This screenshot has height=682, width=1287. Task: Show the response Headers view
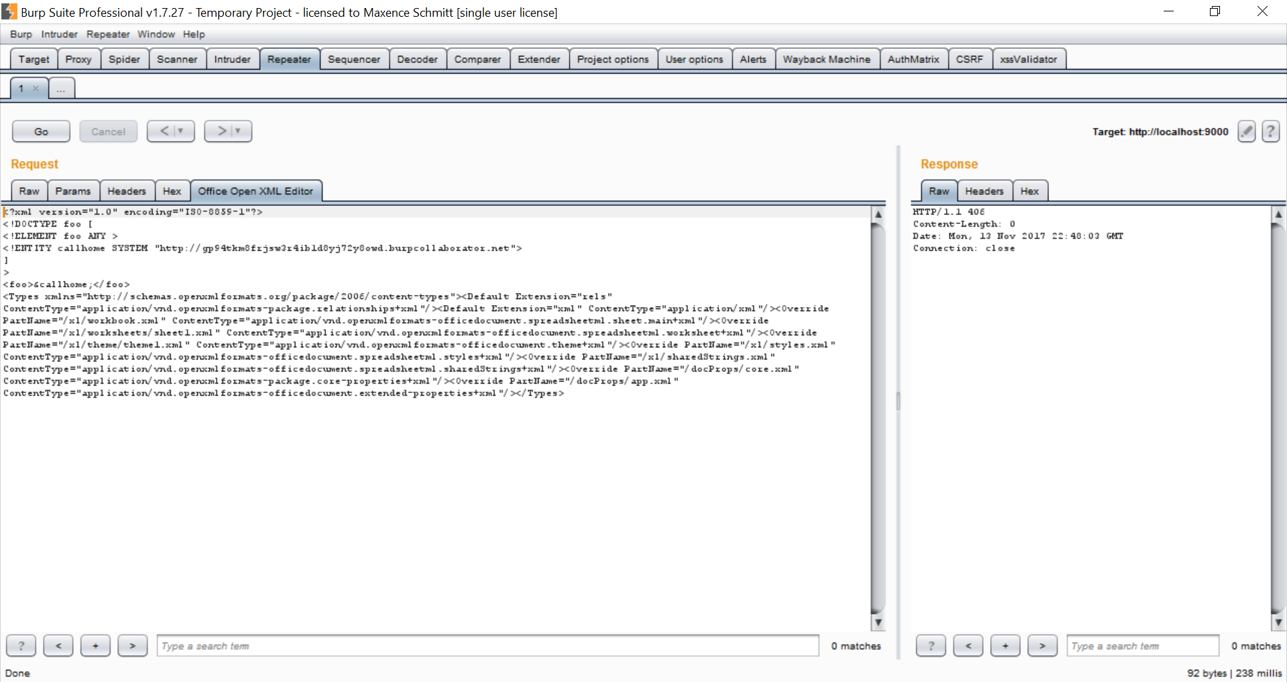coord(985,191)
